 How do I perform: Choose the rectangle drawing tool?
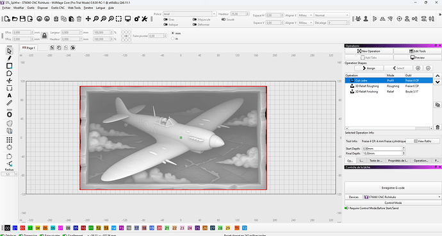coord(10,66)
